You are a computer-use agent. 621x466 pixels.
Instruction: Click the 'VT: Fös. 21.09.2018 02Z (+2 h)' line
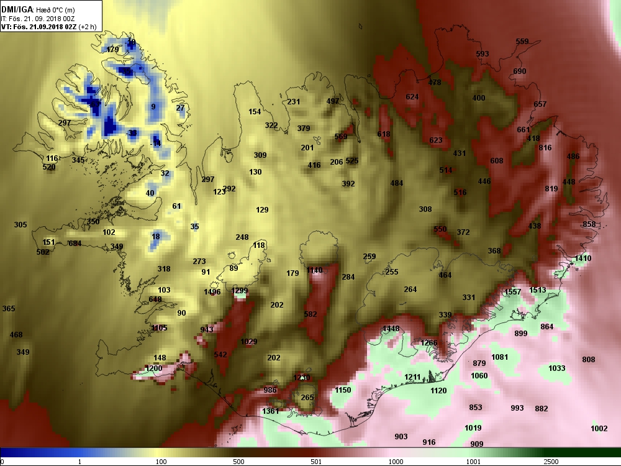point(48,27)
